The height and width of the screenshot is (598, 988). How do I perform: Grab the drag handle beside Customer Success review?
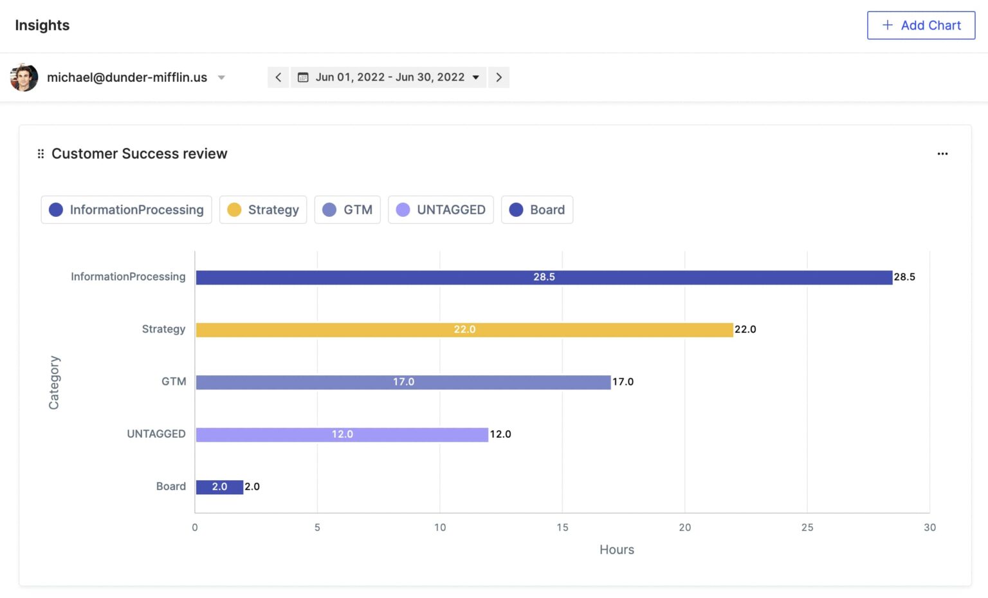tap(41, 154)
